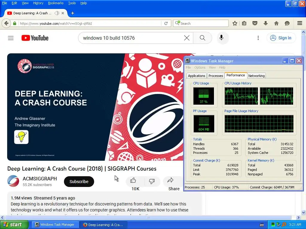The image size is (306, 229).
Task: Open Firefox downloads arrow icon
Action: [266, 23]
